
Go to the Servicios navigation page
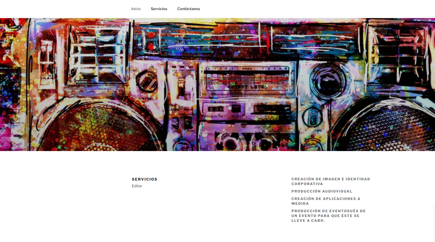159,9
